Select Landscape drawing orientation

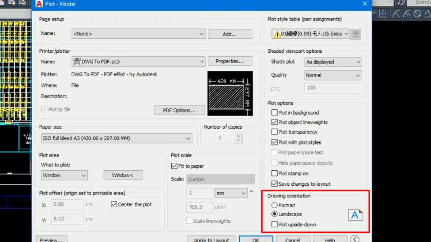[x=274, y=214]
